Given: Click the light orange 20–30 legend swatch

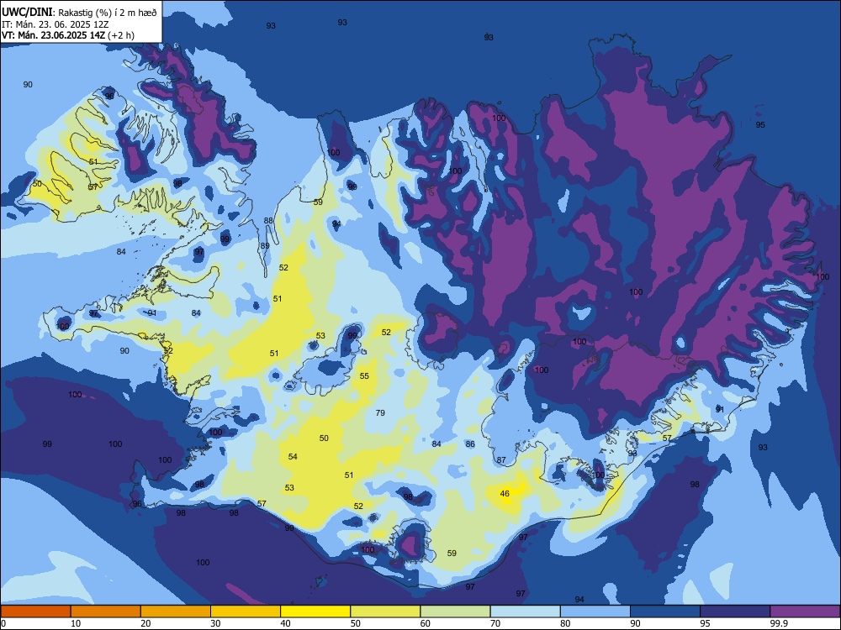Looking at the screenshot, I should pyautogui.click(x=176, y=612).
